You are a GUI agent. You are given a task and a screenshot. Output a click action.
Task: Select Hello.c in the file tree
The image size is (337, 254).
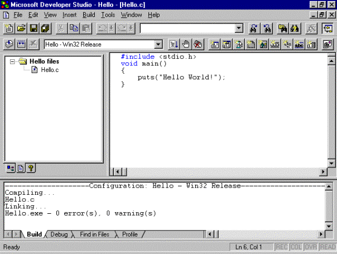[50, 70]
